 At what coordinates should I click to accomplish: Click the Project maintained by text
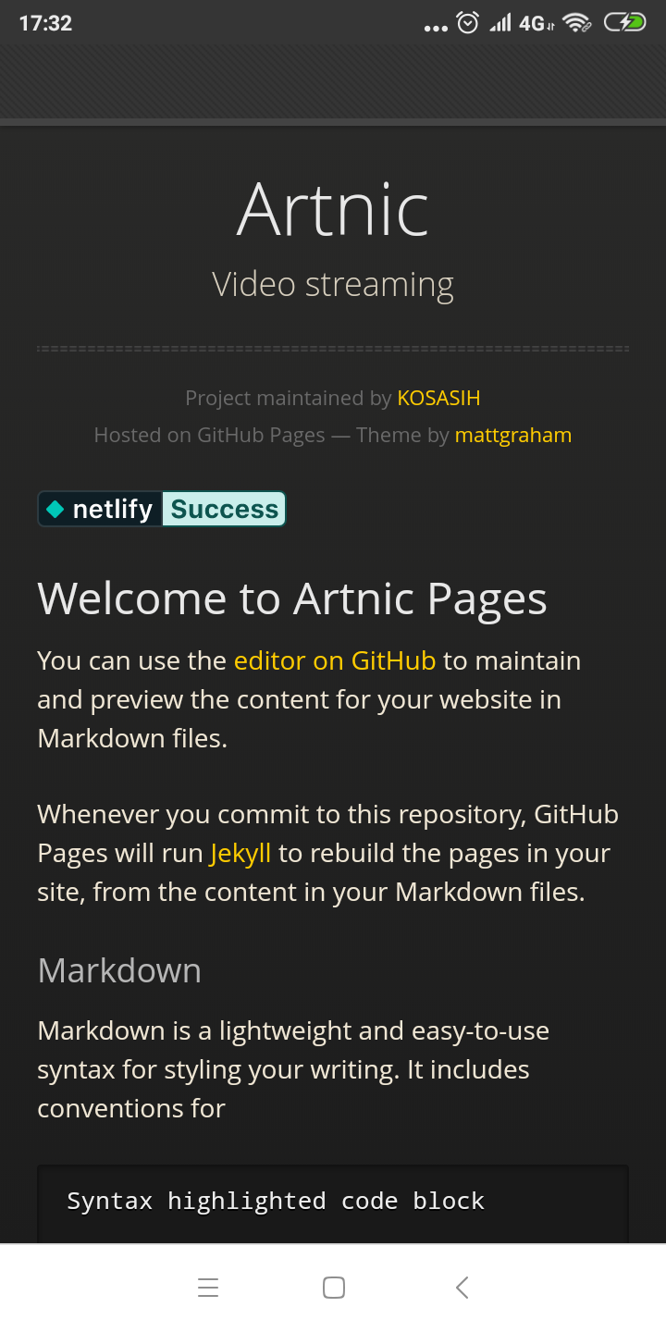289,399
